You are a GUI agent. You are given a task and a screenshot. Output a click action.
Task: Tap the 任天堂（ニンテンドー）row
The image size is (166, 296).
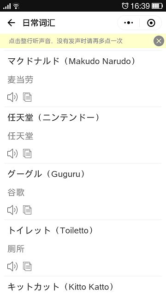coord(83,135)
